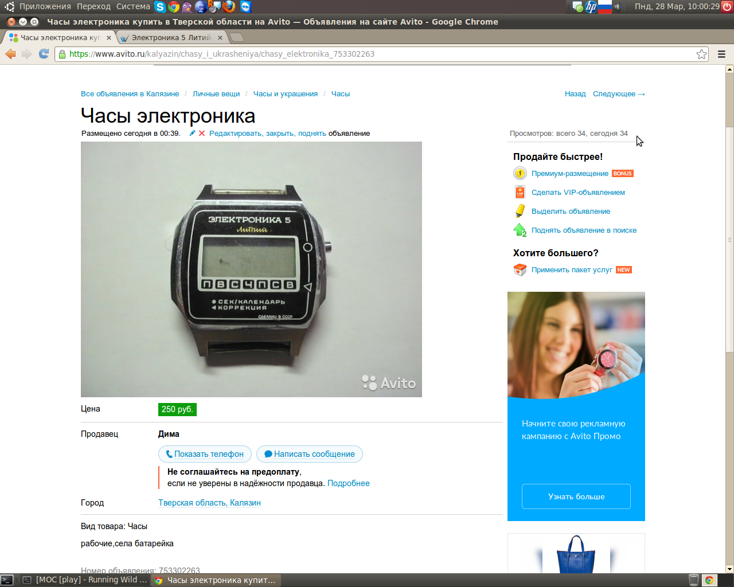This screenshot has width=734, height=587.
Task: Click the browser back arrow button
Action: pos(10,54)
